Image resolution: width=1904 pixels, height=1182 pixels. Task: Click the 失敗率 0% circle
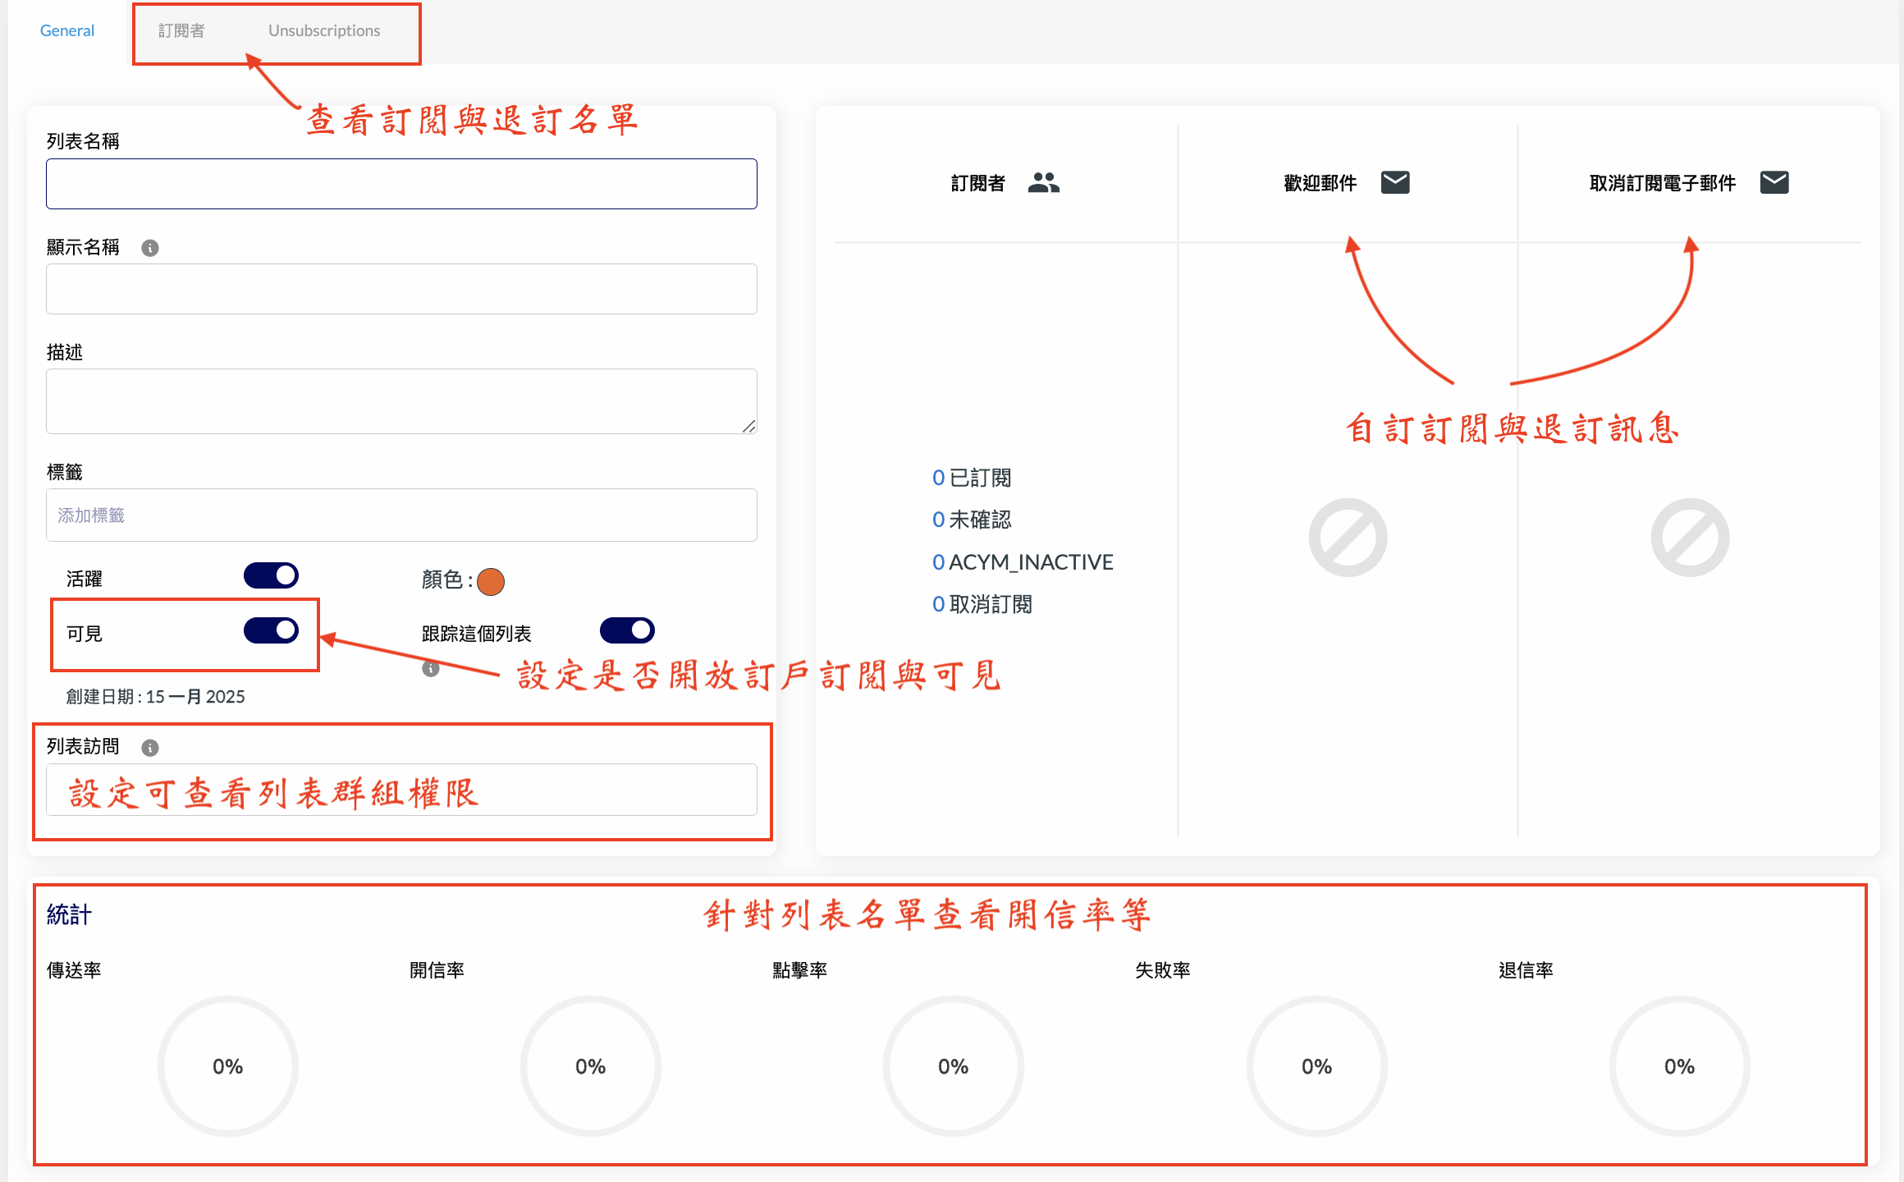point(1317,1066)
